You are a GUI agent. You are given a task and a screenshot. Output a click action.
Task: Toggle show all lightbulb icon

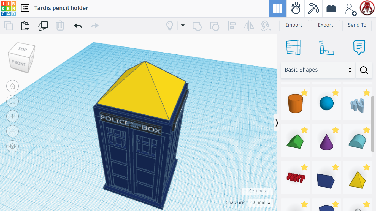[x=169, y=26]
